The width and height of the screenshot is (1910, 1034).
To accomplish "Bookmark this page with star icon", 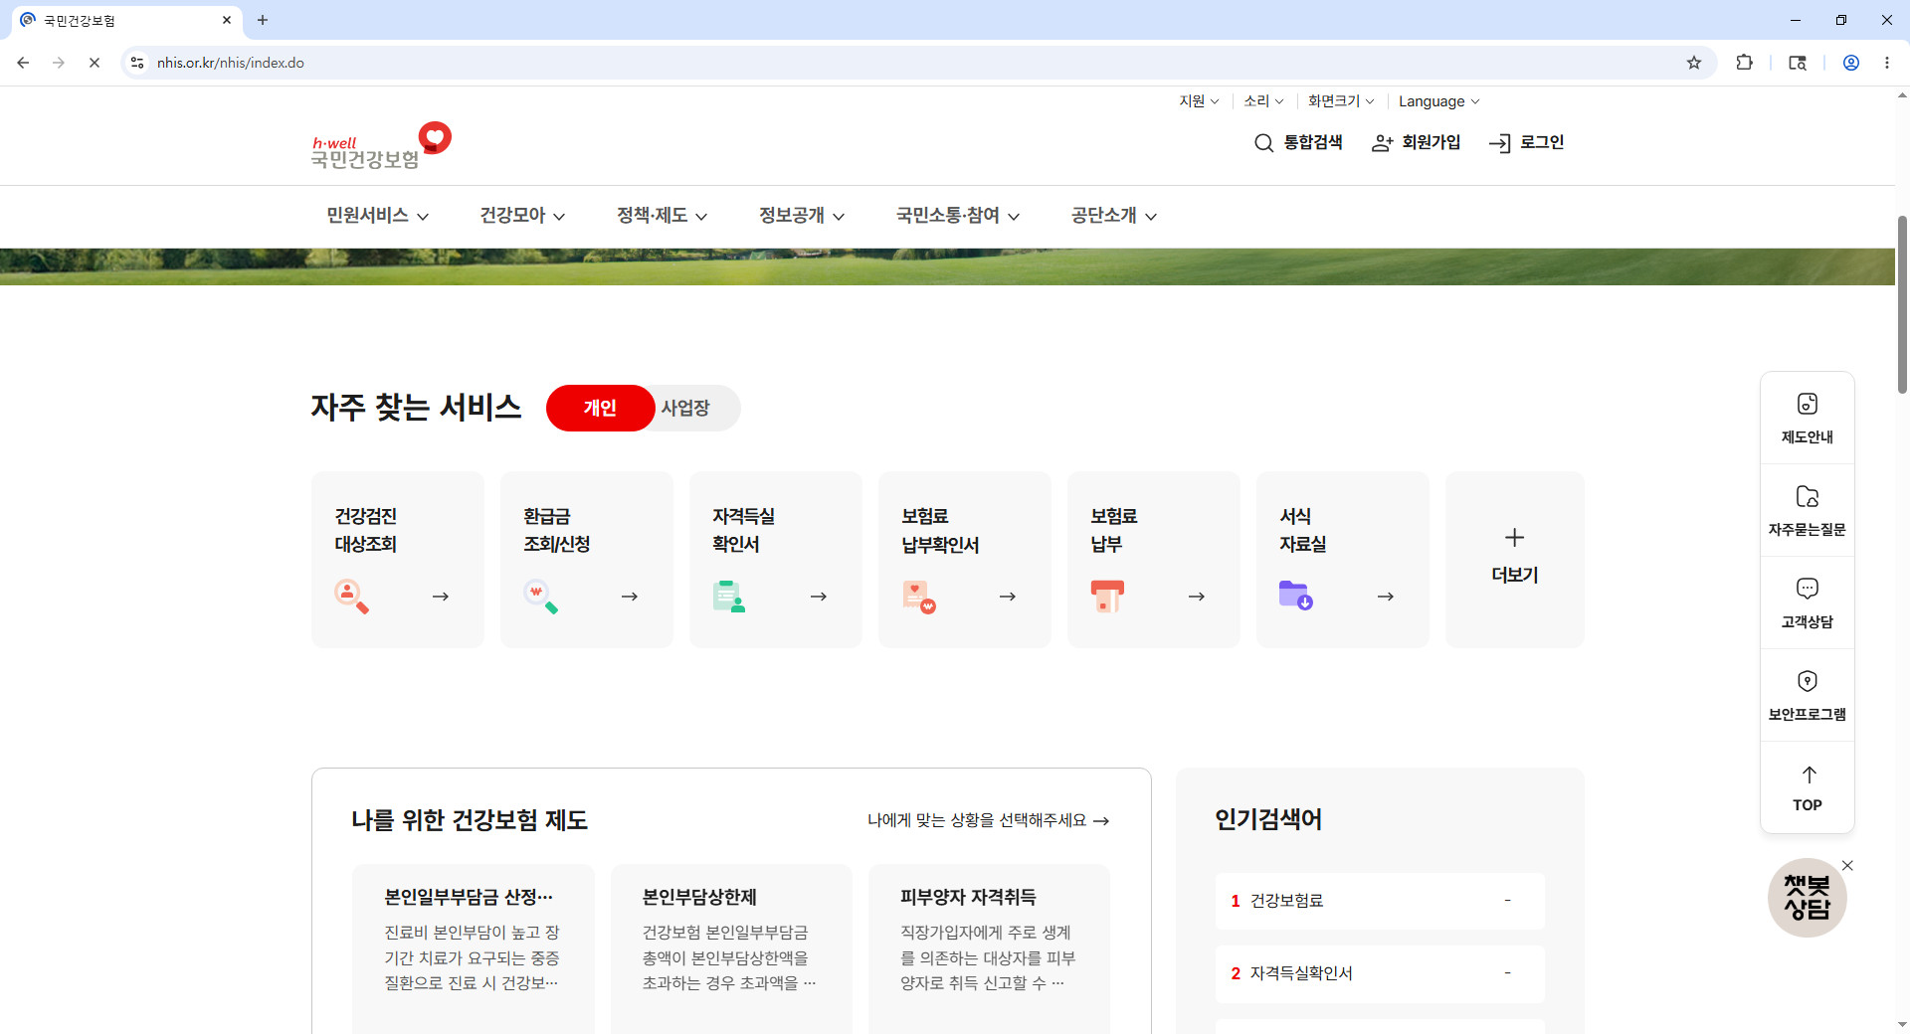I will (x=1694, y=63).
